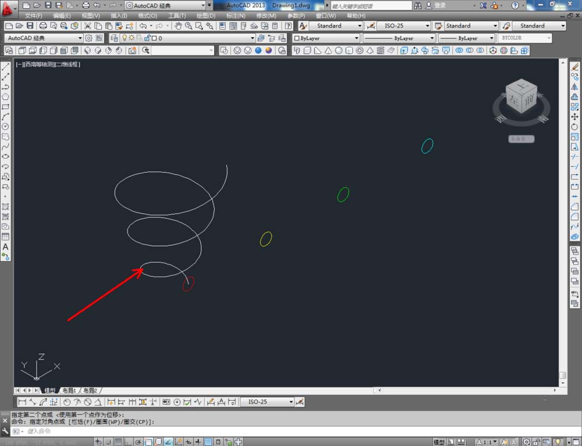The image size is (582, 446).
Task: Click the search binoculars icon
Action: [x=418, y=6]
